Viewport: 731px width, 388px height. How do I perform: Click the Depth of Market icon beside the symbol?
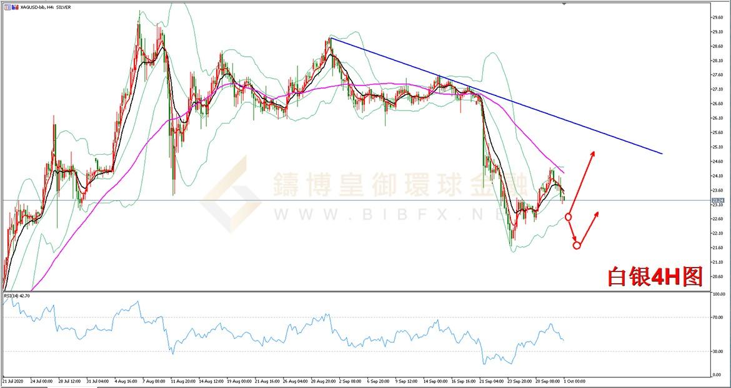tap(14, 6)
